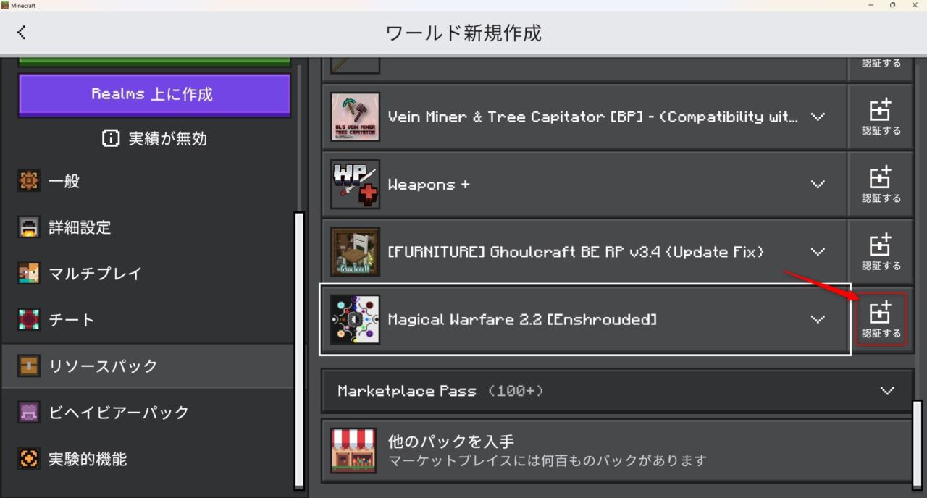Select the 一般 (General) settings icon
This screenshot has width=927, height=498.
(28, 181)
